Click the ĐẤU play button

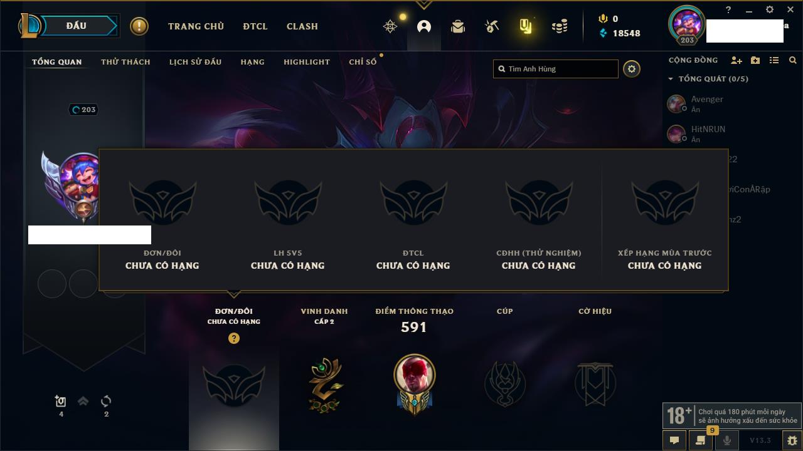pos(75,26)
